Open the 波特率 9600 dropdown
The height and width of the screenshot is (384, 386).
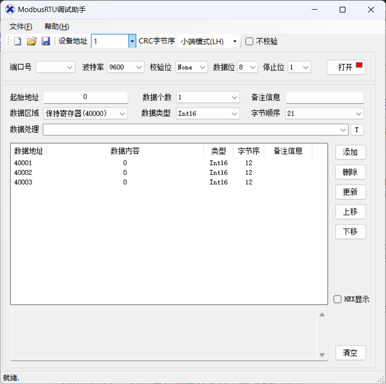coord(126,67)
